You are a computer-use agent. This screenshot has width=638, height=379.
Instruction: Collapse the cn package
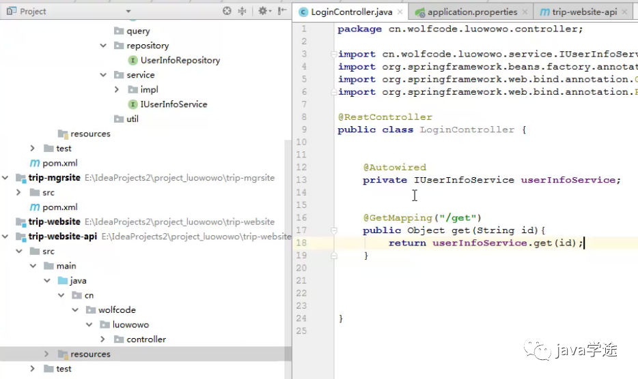[61, 295]
